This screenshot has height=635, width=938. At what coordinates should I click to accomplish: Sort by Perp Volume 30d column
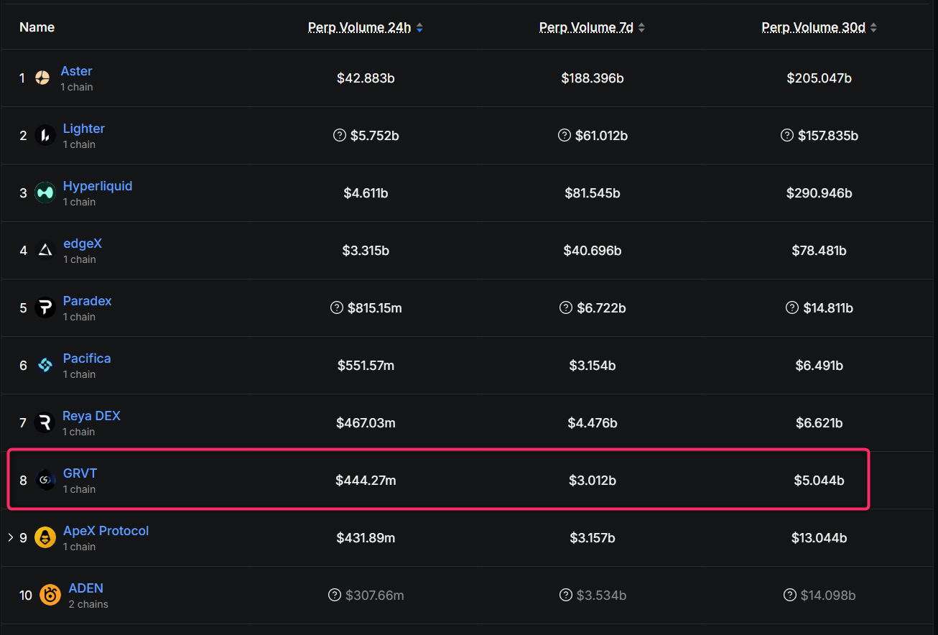tap(819, 27)
